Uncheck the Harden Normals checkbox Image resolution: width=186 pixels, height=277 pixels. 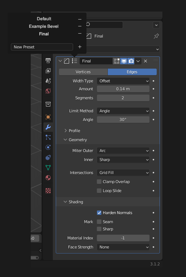(99, 213)
